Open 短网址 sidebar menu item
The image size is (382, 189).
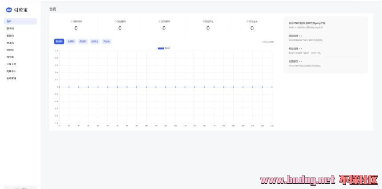pos(10,50)
